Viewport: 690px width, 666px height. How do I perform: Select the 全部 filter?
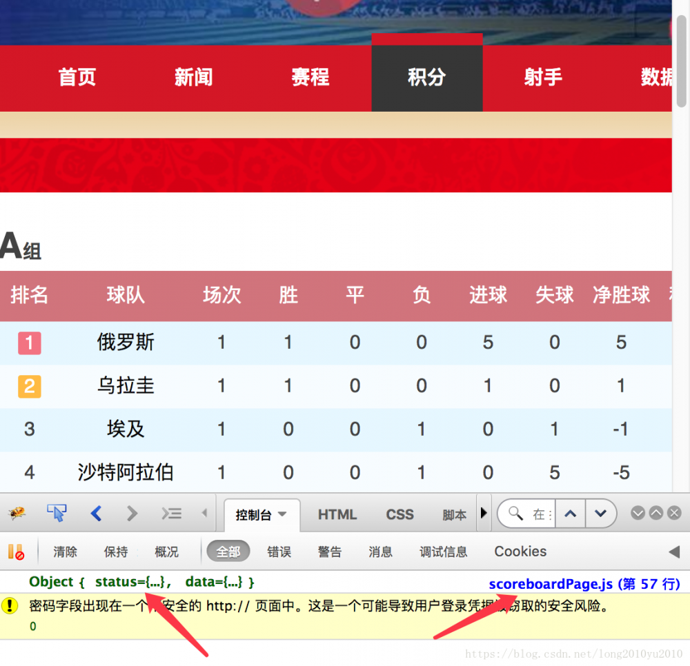[x=228, y=552]
